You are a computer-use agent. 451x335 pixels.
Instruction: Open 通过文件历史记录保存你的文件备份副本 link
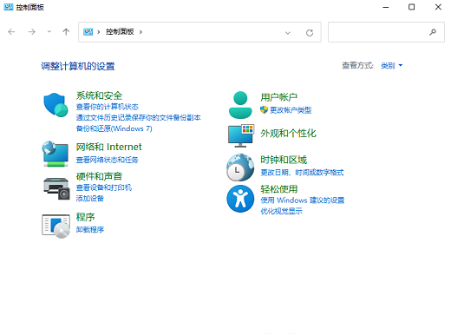[x=138, y=117]
